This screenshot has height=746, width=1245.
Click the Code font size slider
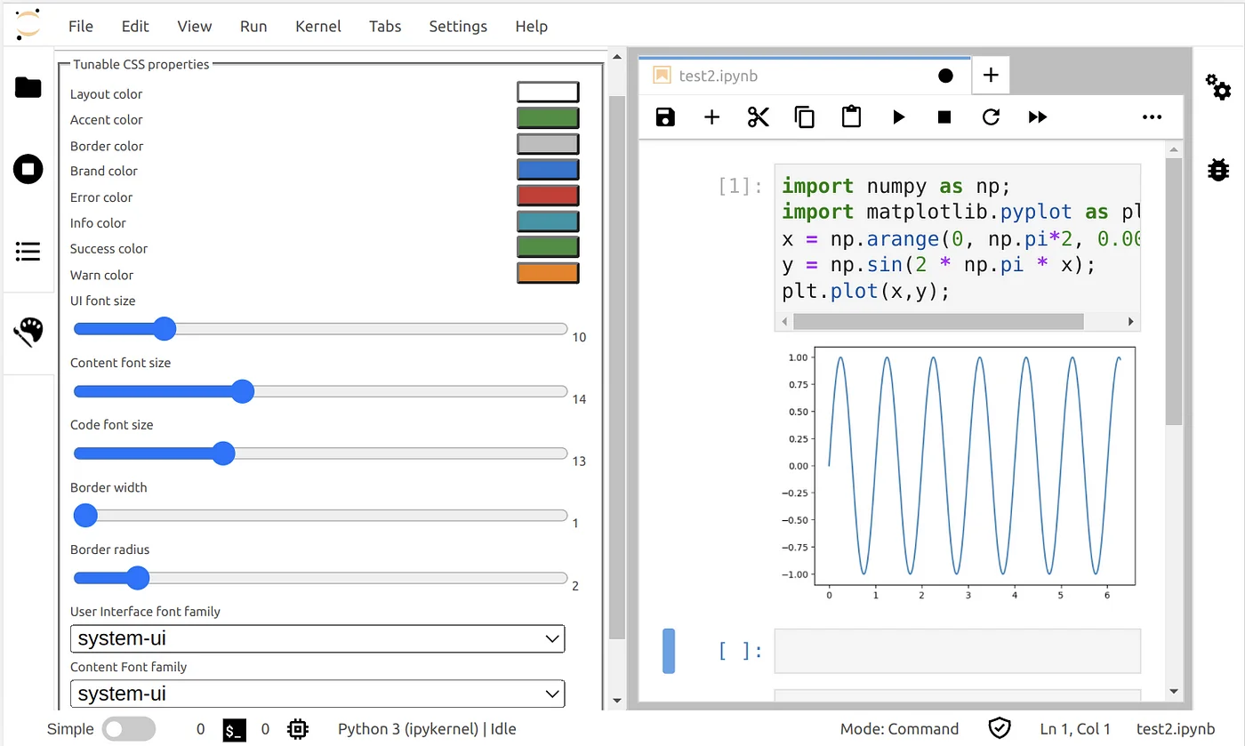(320, 453)
